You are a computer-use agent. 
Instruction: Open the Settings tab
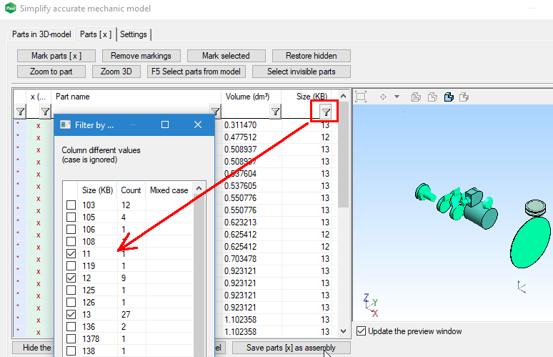tap(134, 34)
